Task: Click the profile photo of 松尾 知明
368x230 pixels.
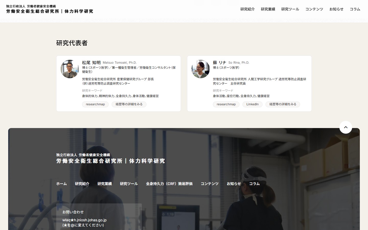Action: click(x=70, y=69)
